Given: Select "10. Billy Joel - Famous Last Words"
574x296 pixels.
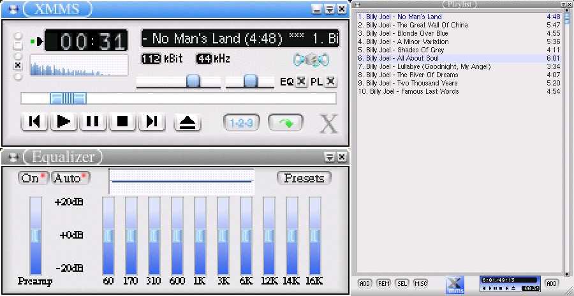Looking at the screenshot, I should pos(459,91).
